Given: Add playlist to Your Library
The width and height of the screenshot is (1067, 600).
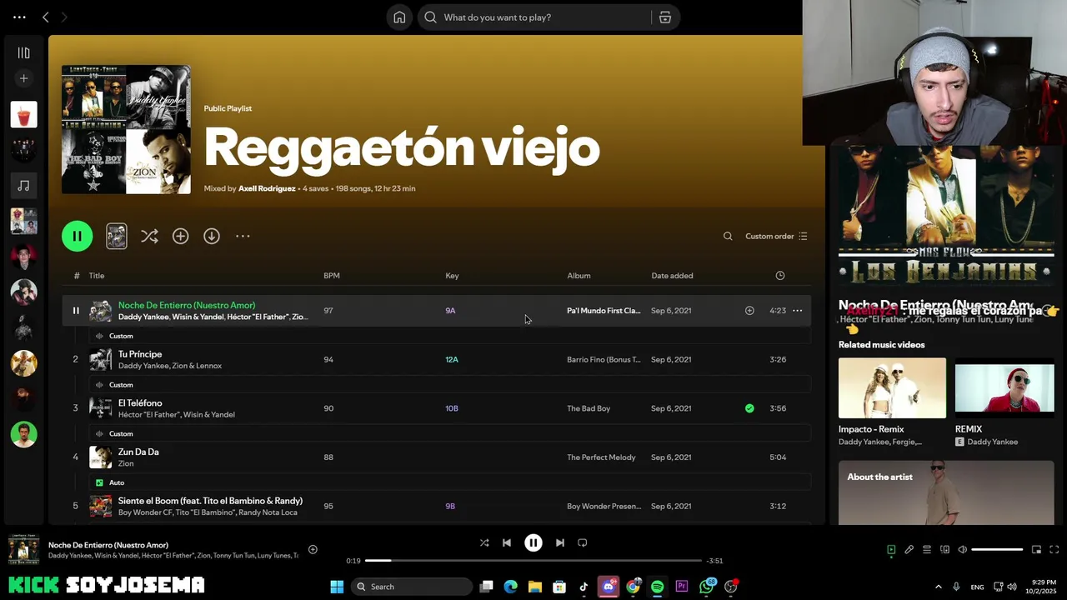Looking at the screenshot, I should point(180,236).
